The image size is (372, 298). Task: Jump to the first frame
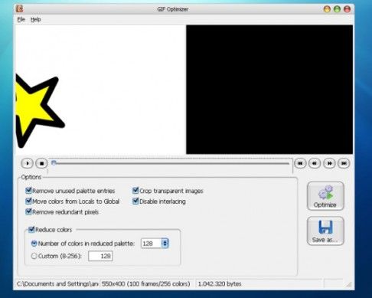(x=300, y=163)
